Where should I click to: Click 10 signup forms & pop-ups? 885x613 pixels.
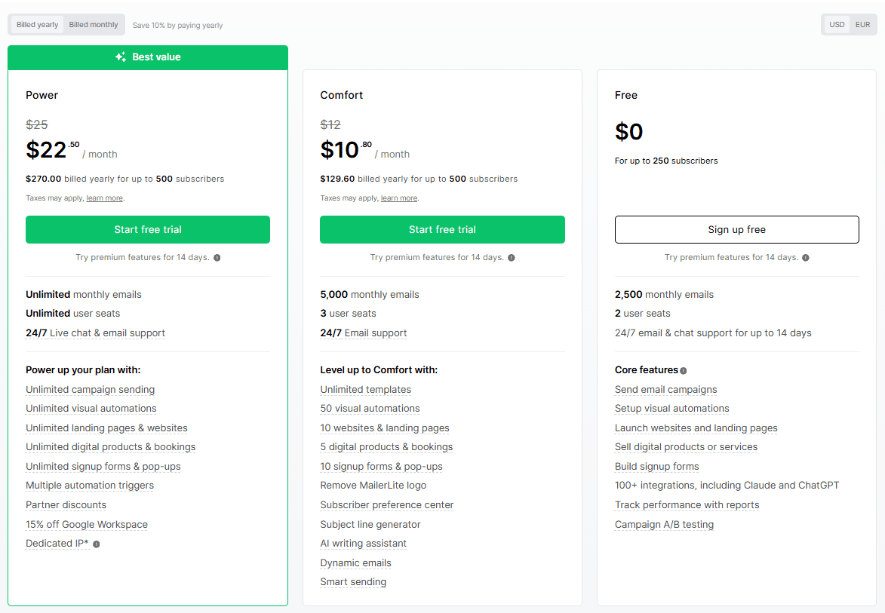(382, 467)
